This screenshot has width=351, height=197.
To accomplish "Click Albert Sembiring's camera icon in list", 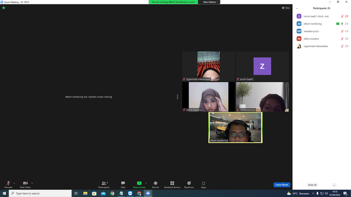I will tap(347, 24).
